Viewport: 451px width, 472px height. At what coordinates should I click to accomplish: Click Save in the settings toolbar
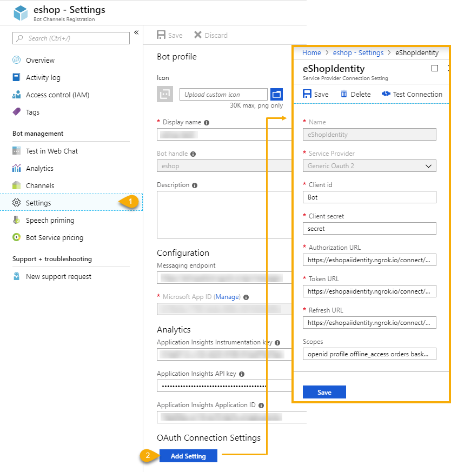coord(170,35)
